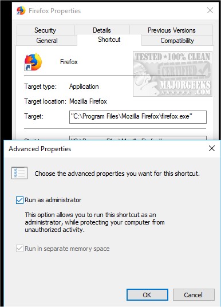Click the partially hidden Start in field
Image resolution: width=221 pixels, height=307 pixels.
[138, 138]
